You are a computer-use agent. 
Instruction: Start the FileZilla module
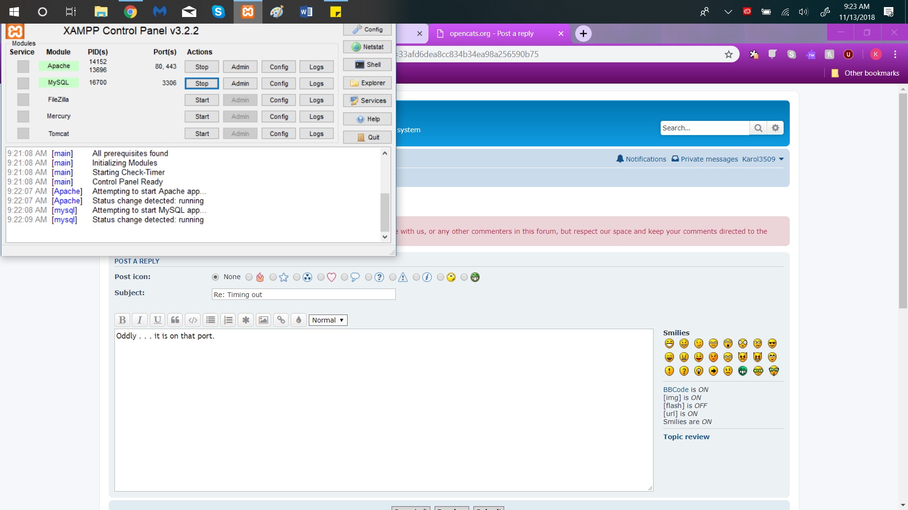[x=202, y=100]
